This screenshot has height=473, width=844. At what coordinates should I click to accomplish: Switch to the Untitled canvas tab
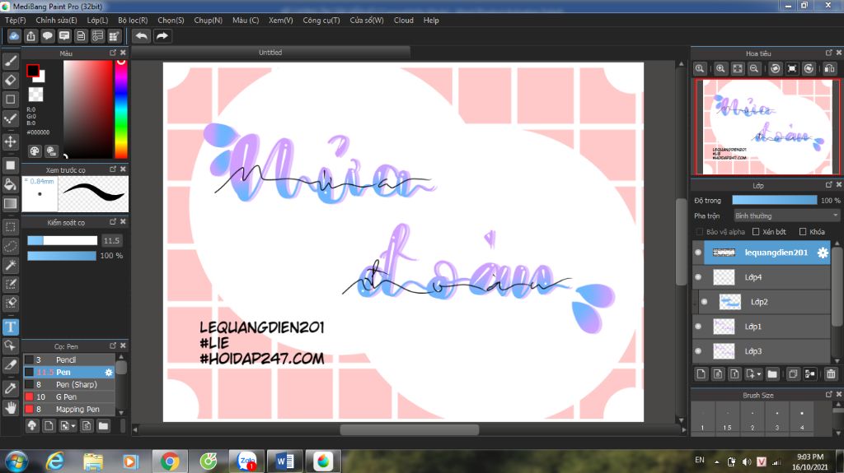tap(270, 52)
